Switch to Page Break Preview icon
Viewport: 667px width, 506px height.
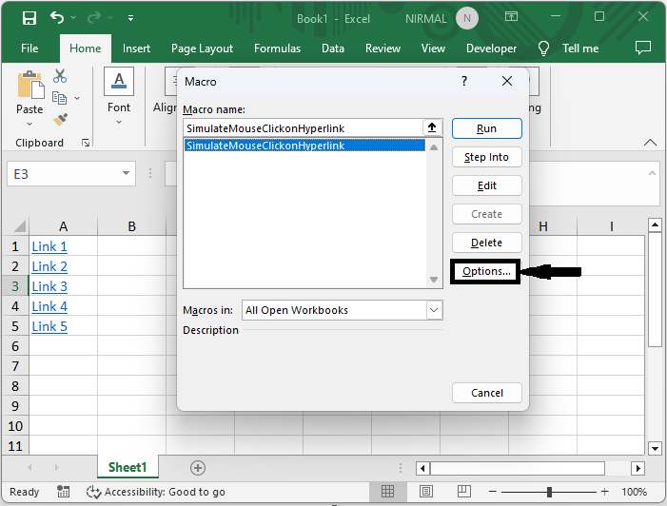click(x=464, y=492)
